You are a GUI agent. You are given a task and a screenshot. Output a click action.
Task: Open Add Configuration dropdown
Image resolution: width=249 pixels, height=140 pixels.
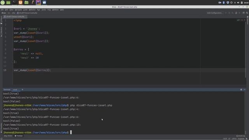point(215,13)
